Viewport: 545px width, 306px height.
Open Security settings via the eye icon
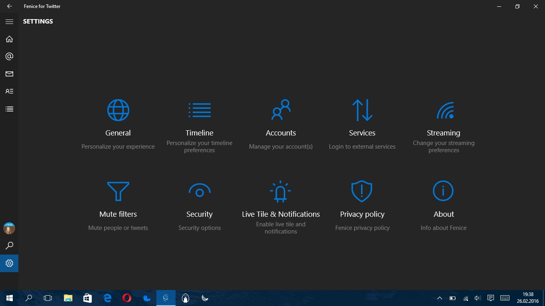[x=199, y=190]
